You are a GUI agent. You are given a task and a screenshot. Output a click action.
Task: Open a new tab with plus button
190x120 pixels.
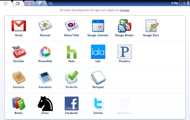click(51, 4)
